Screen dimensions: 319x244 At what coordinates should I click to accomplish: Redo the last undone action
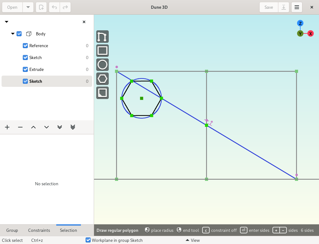(65, 7)
